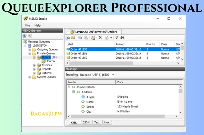Click the MSMQ Studio app icon in title bar
Image resolution: width=204 pixels, height=135 pixels.
point(26,19)
